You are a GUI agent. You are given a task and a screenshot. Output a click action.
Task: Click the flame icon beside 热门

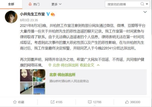click(30, 4)
